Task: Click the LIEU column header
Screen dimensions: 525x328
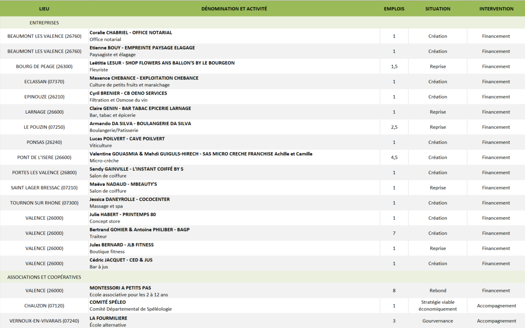Action: pos(44,8)
